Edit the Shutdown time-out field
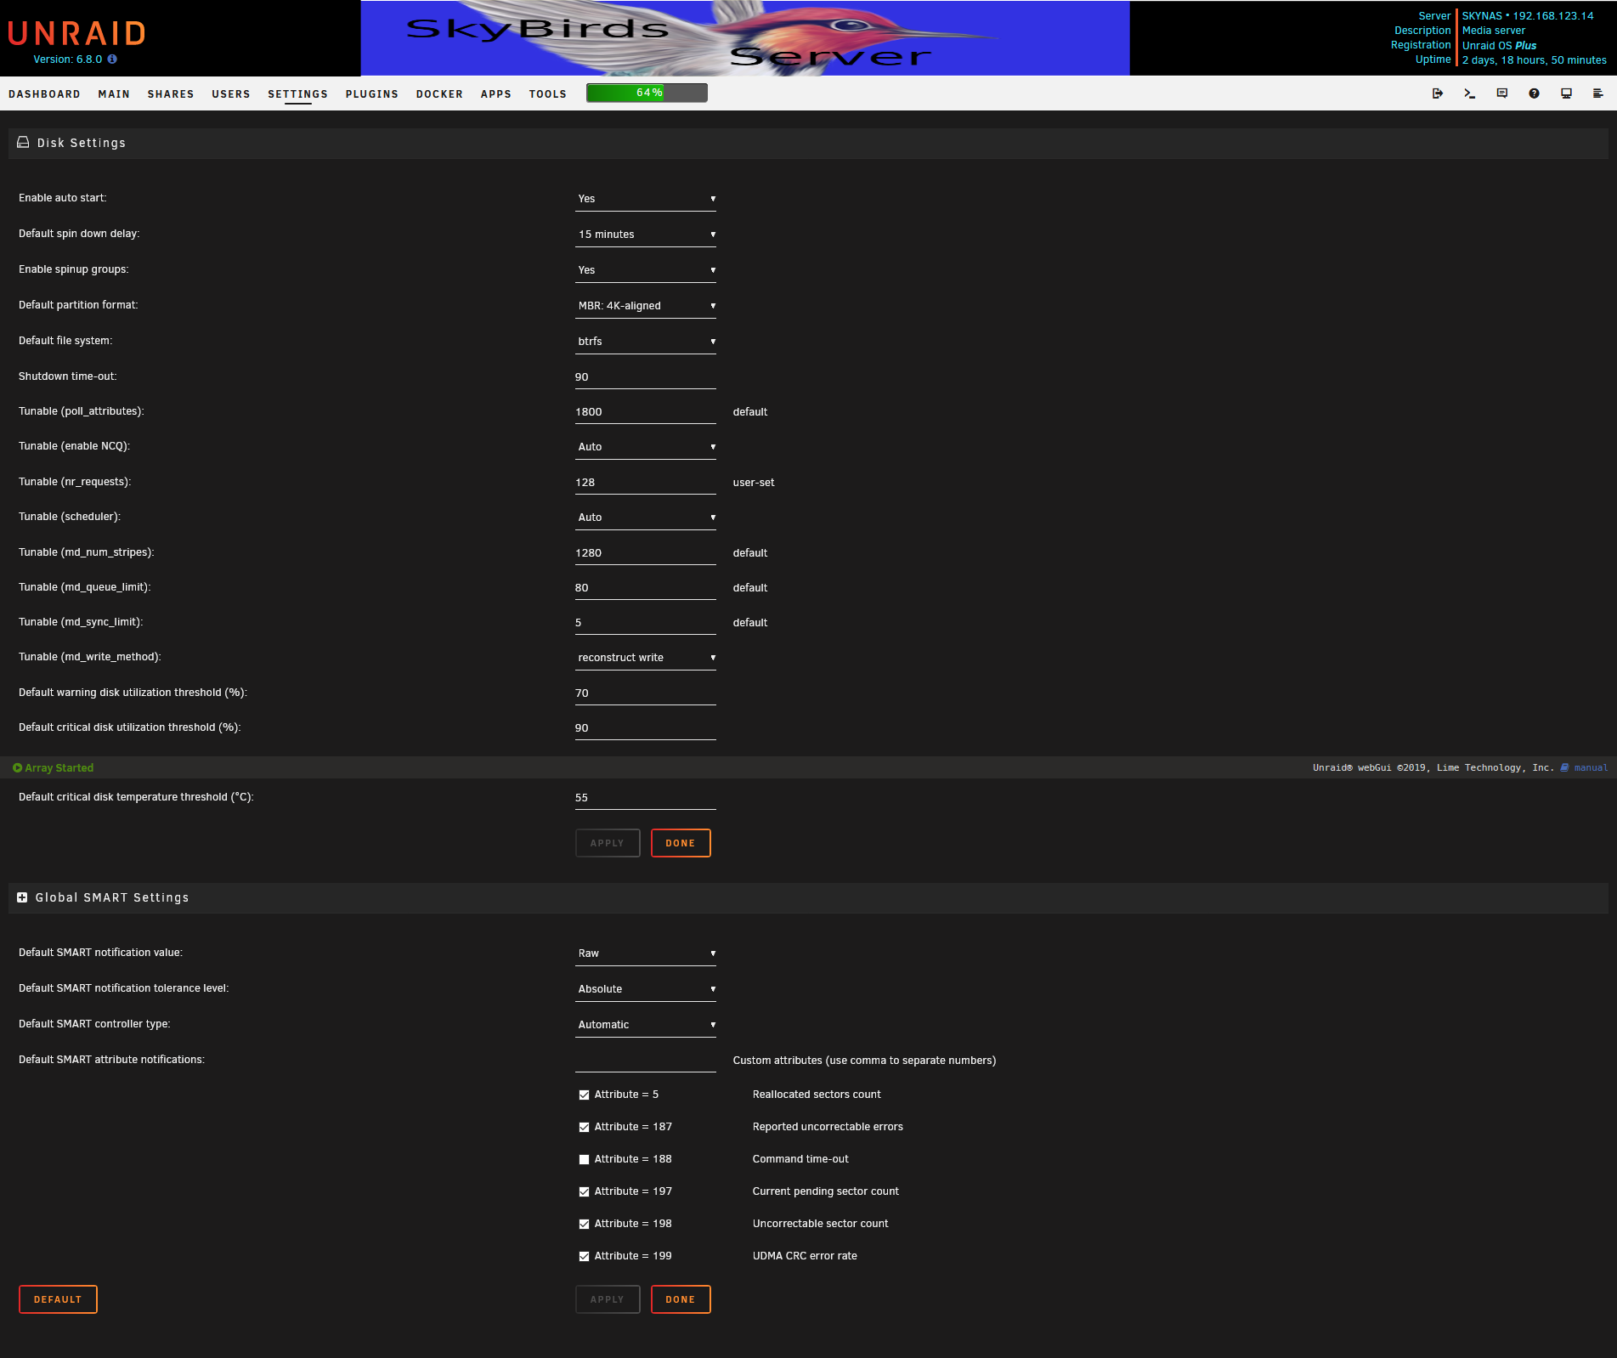The width and height of the screenshot is (1617, 1358). click(646, 377)
